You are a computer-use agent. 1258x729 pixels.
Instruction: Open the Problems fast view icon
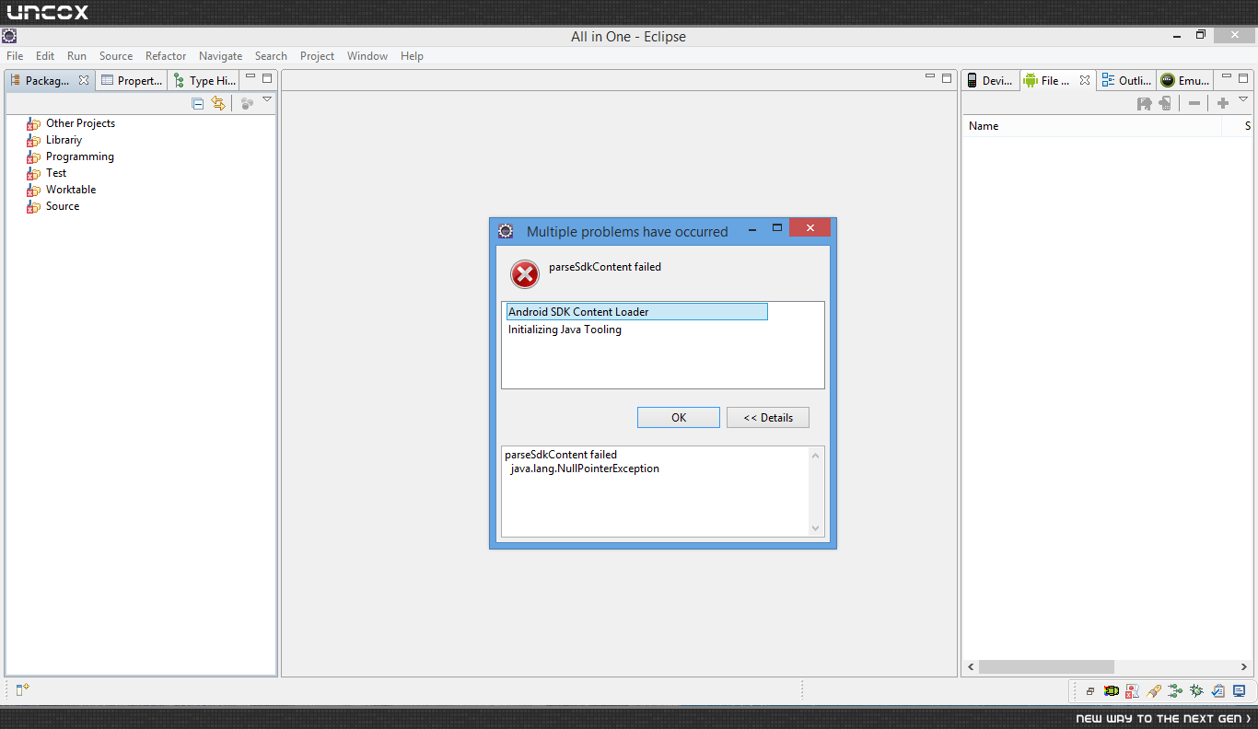[x=1132, y=690]
